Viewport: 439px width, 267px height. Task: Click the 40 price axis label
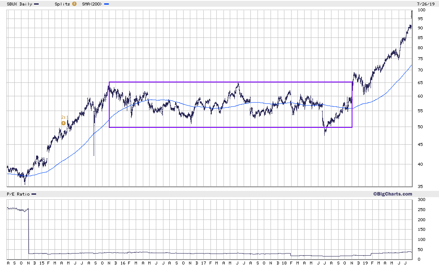pos(420,164)
